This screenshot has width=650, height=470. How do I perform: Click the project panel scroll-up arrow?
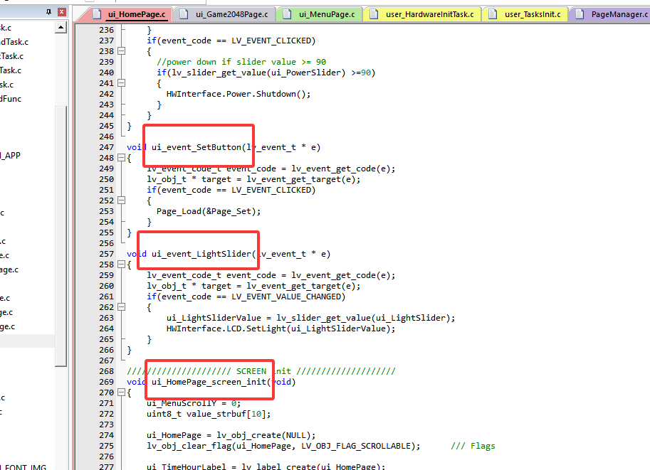tap(61, 28)
